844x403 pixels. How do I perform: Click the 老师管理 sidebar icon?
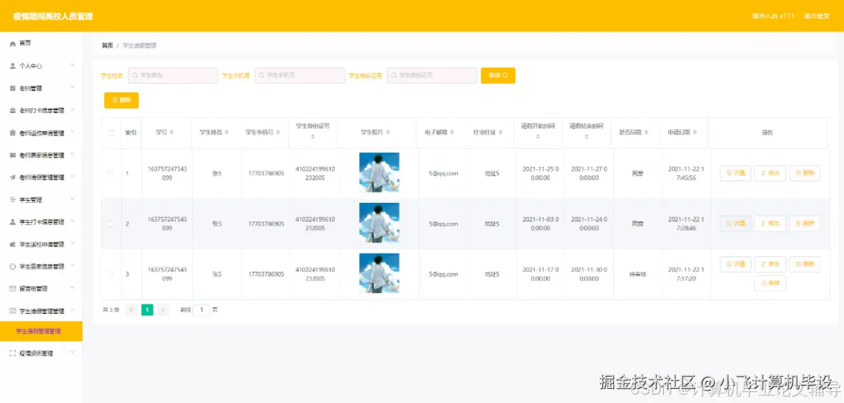(x=12, y=88)
